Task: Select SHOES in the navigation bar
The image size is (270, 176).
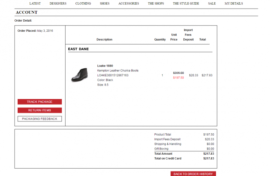Action: [105, 3]
